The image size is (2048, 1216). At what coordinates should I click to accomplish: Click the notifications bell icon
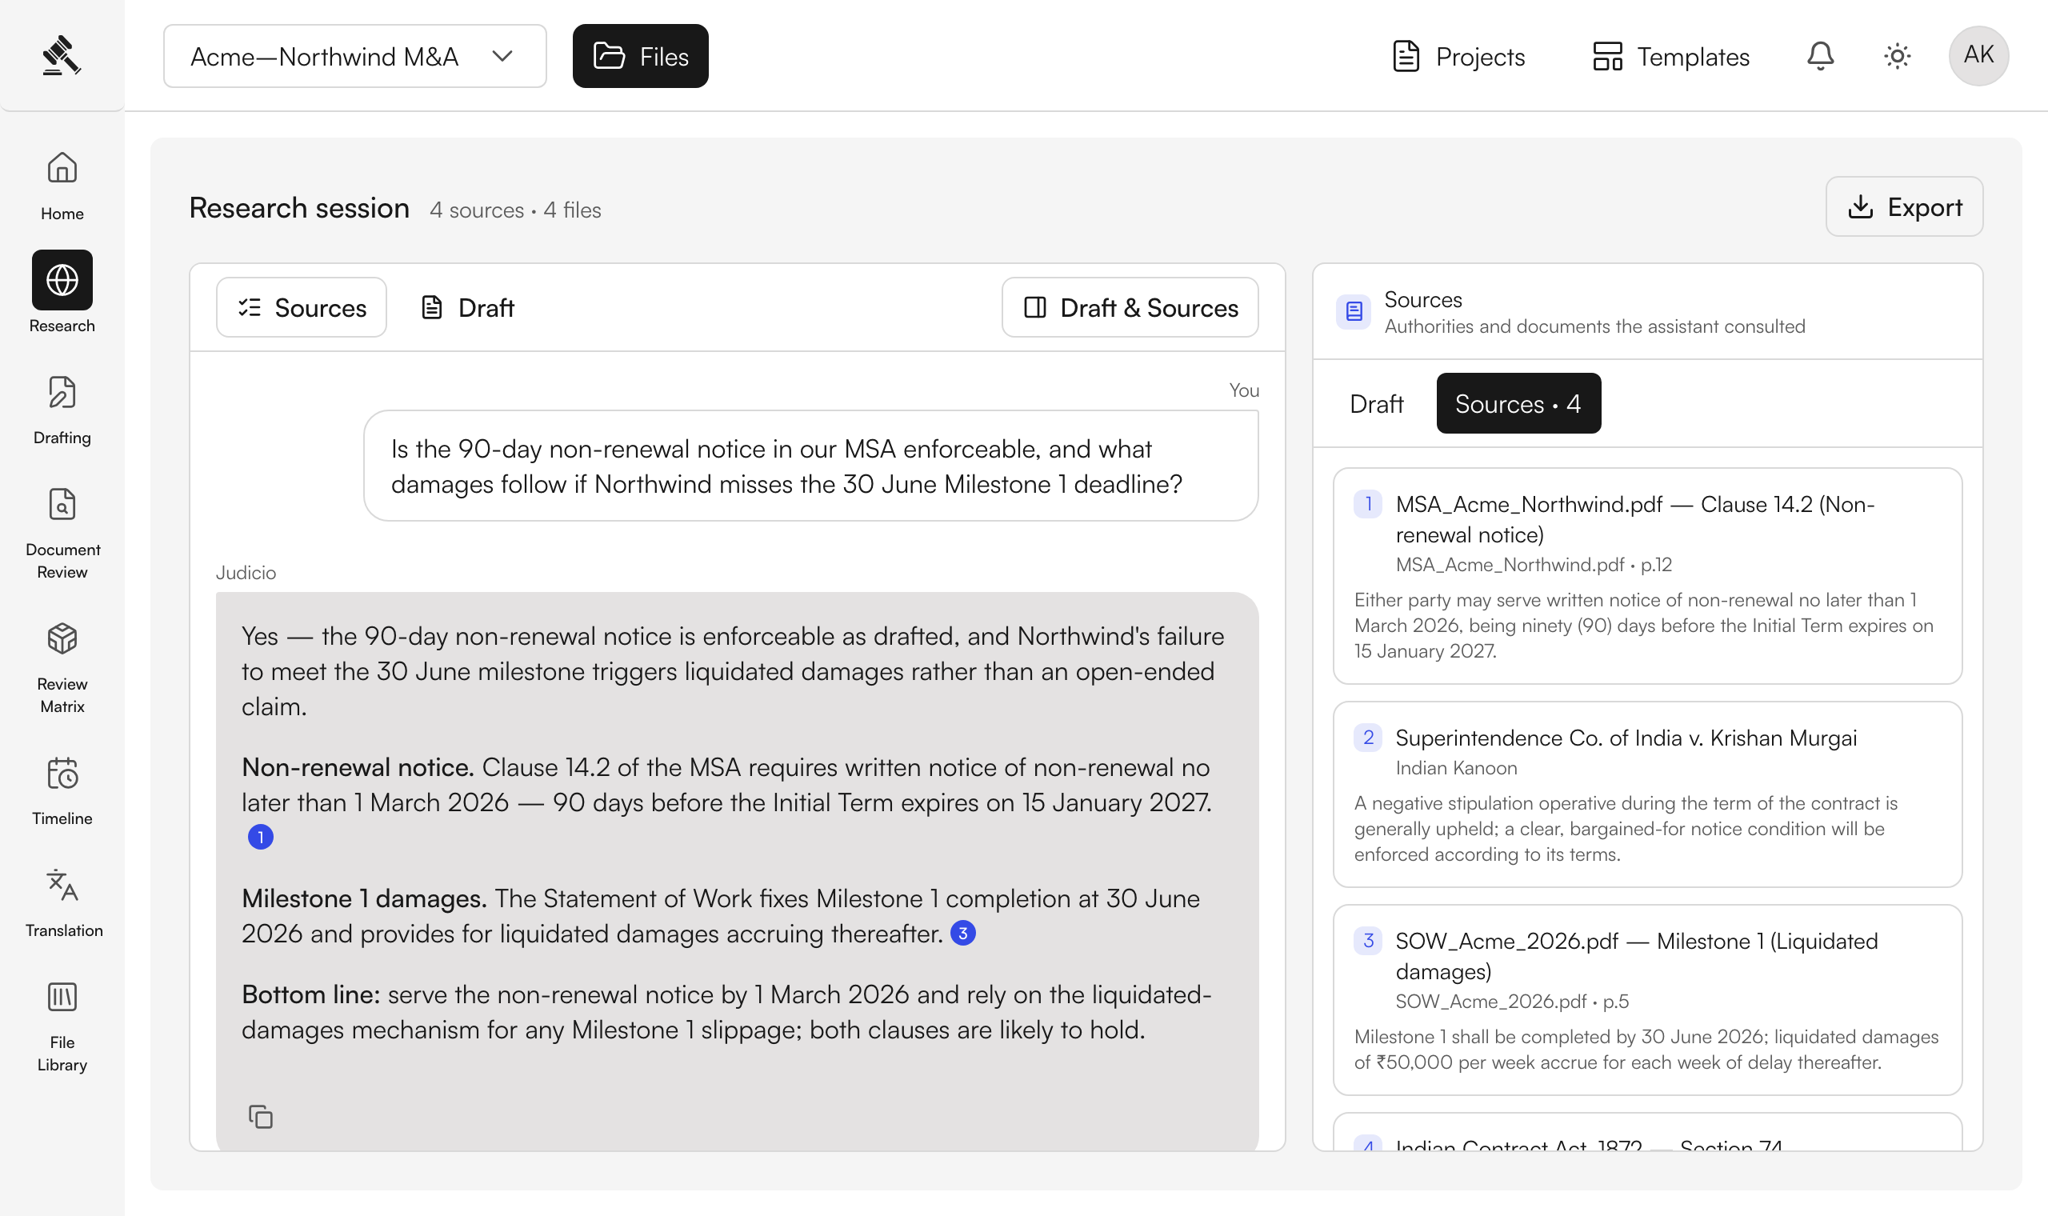point(1820,56)
